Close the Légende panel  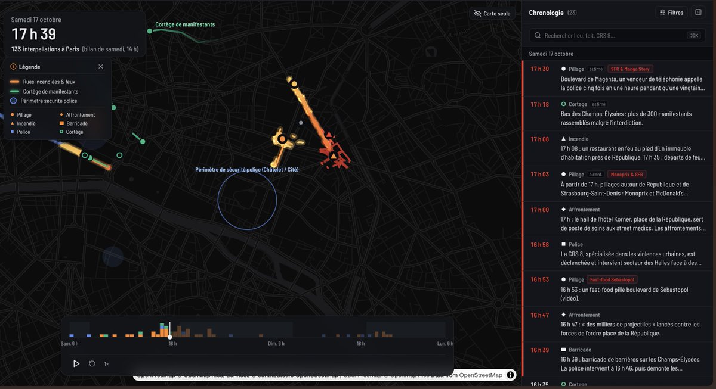point(100,67)
